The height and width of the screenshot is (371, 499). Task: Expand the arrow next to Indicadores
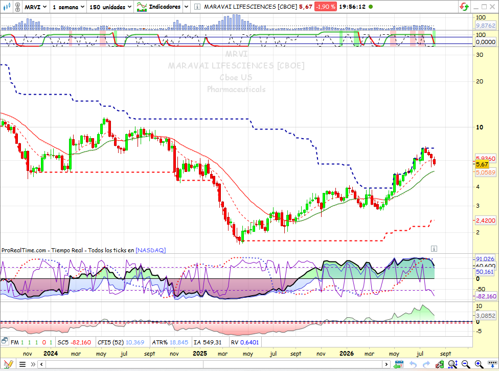coord(187,7)
